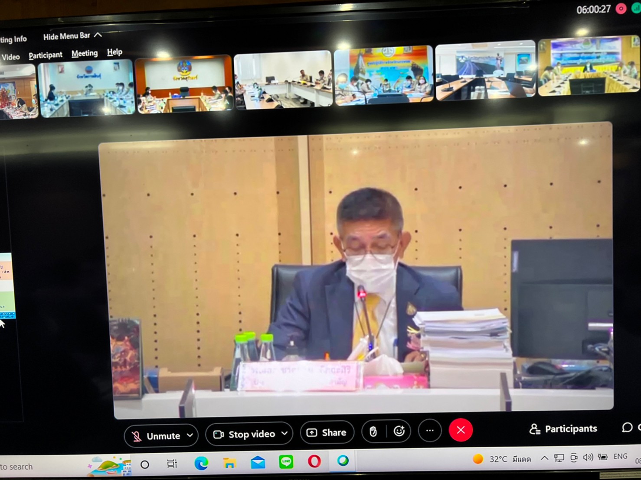Open Microsoft Edge from the taskbar

point(201,463)
